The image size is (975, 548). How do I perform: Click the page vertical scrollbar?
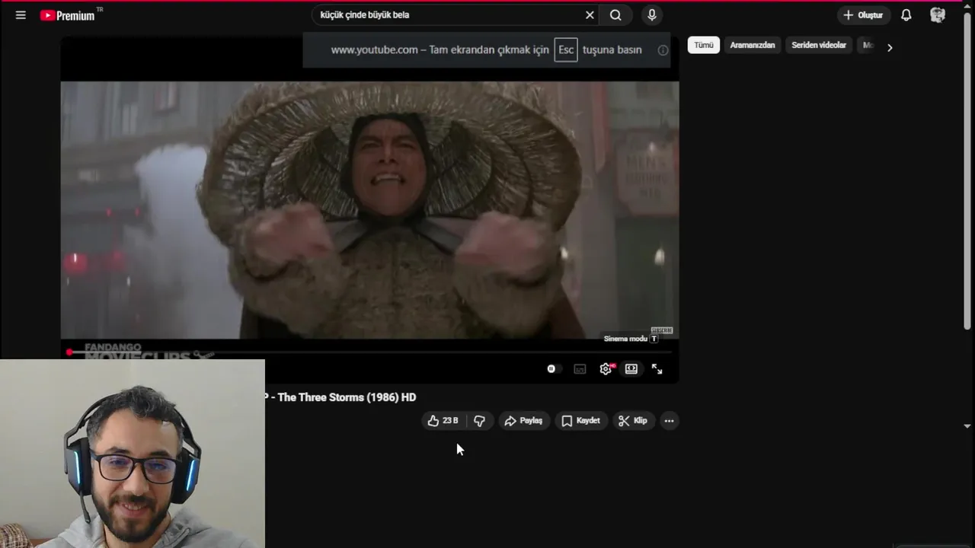pyautogui.click(x=967, y=171)
